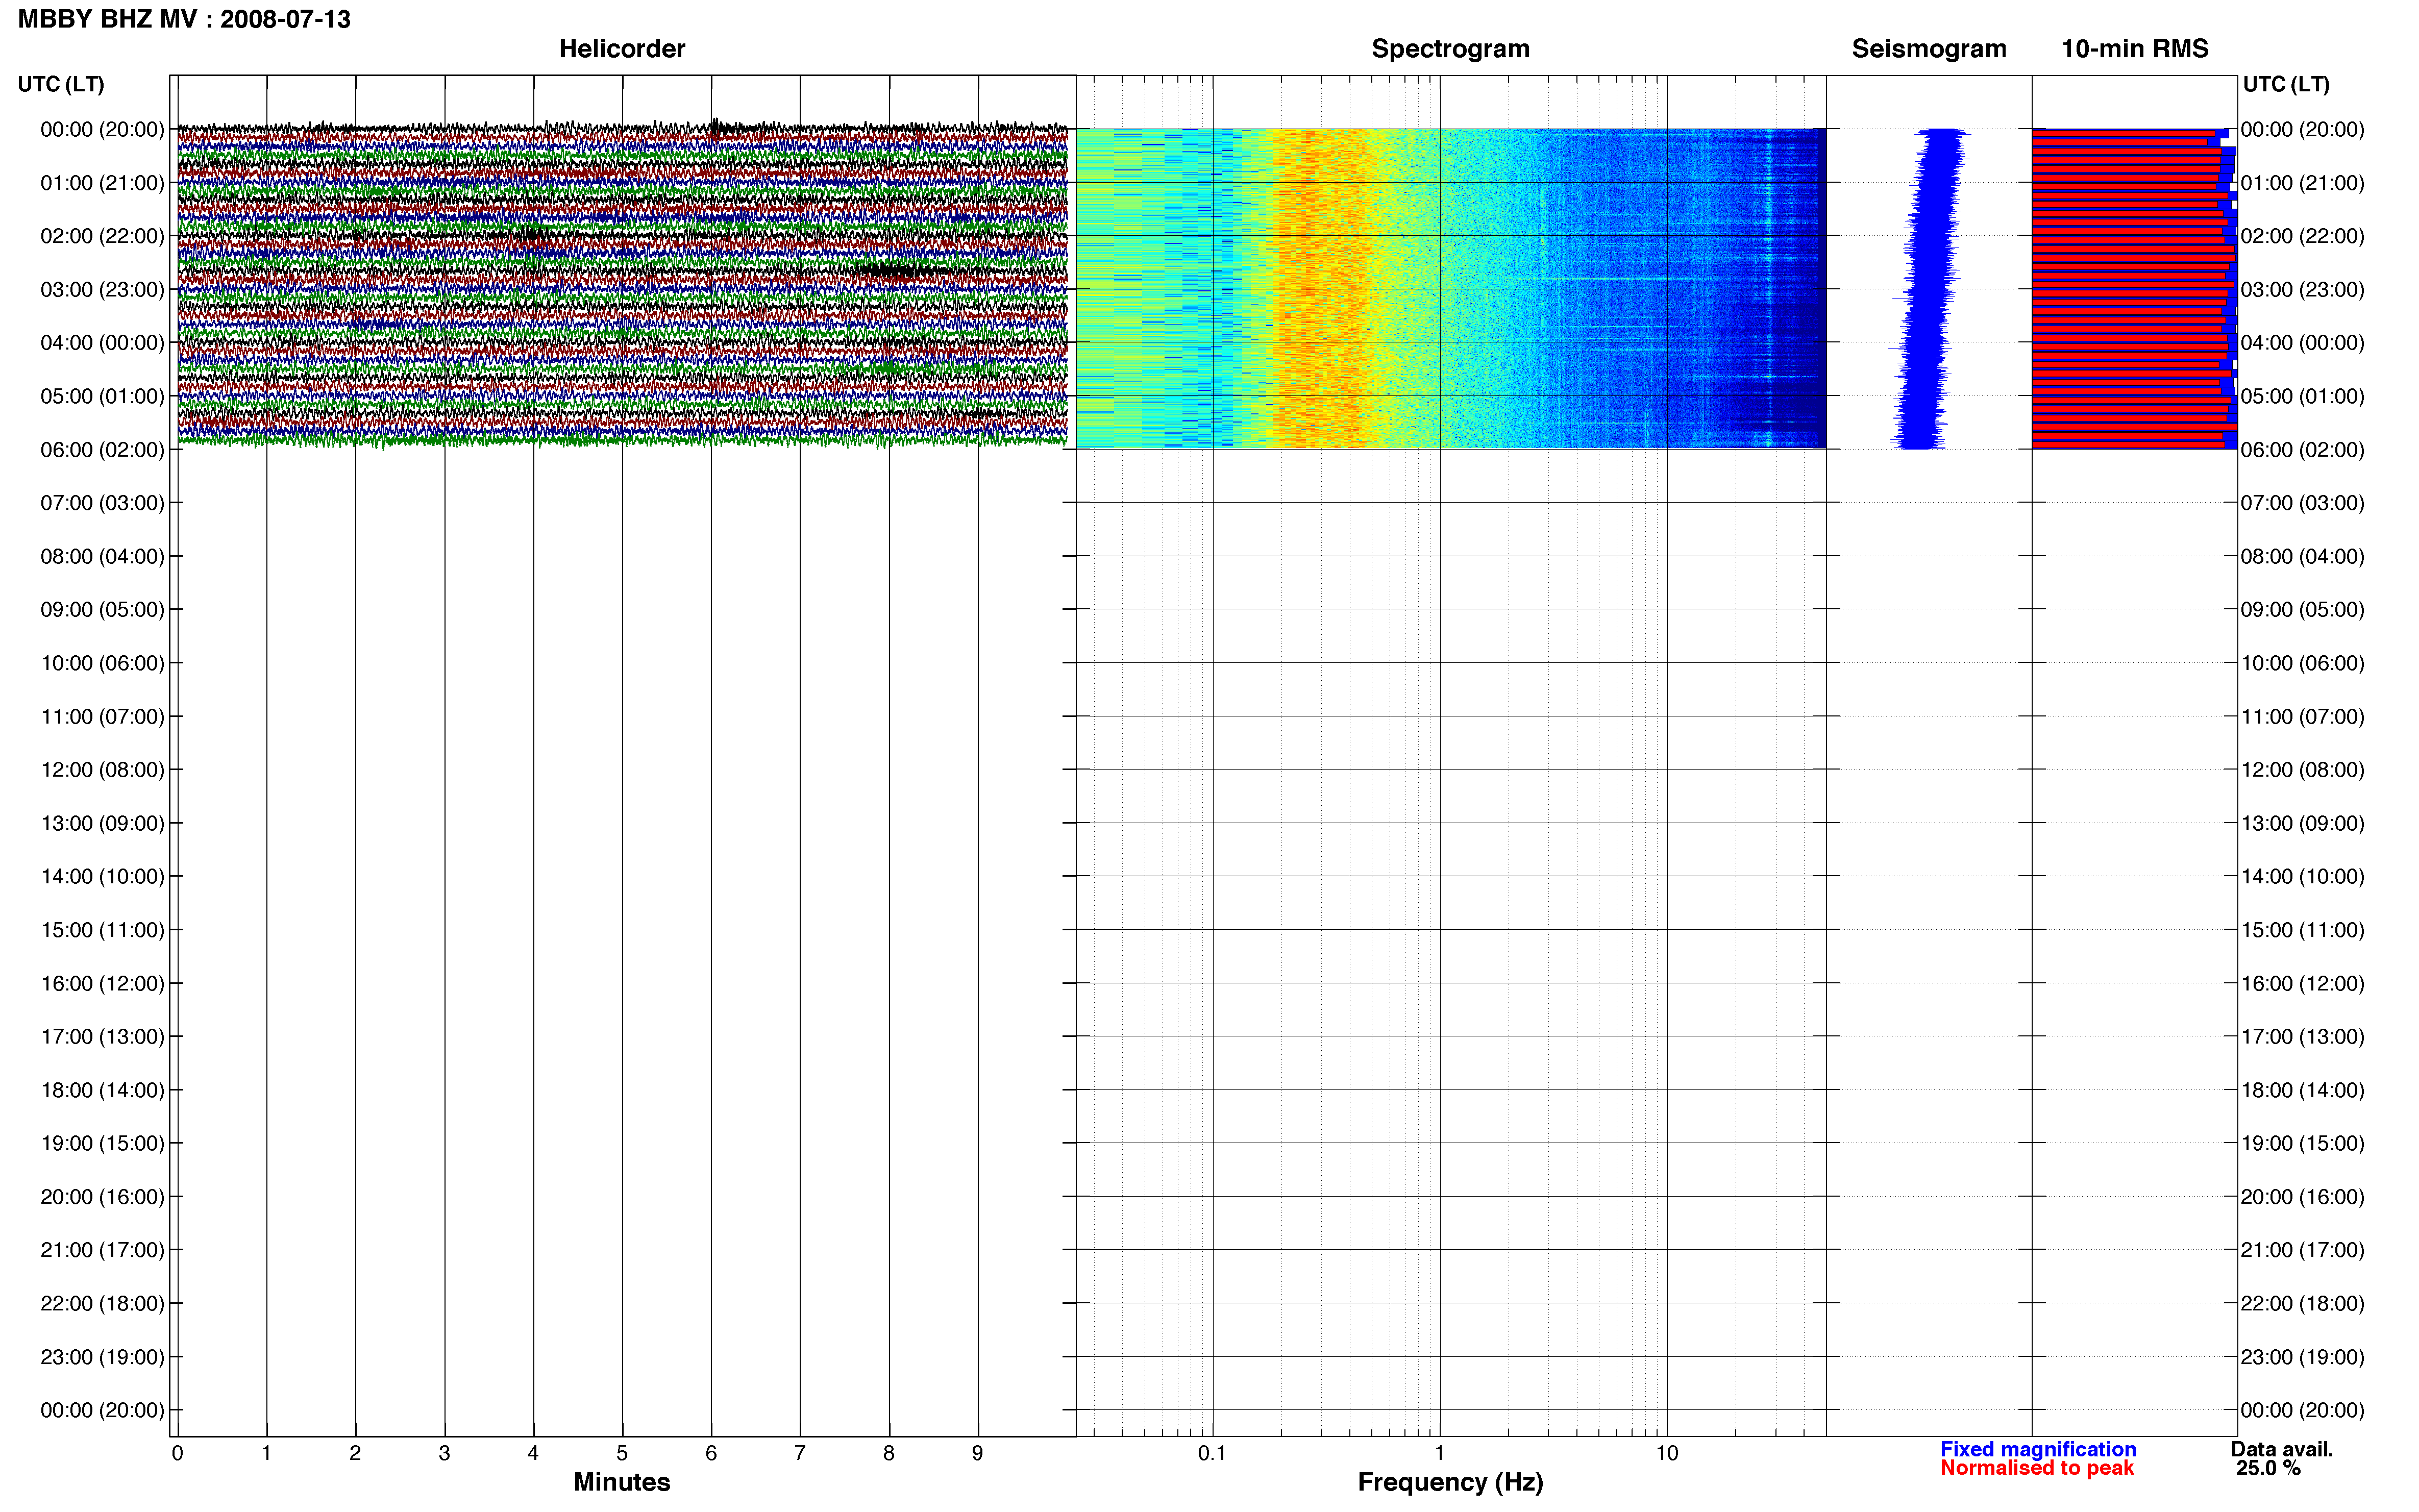Click the 'Seismogram' panel heading
Image resolution: width=2419 pixels, height=1512 pixels.
(1928, 49)
